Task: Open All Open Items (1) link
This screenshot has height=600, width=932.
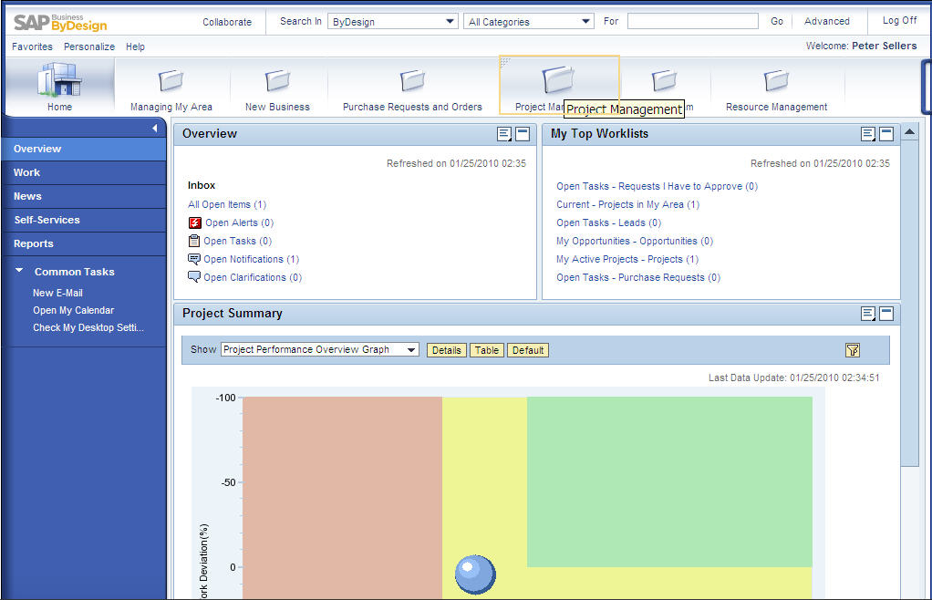Action: tap(227, 204)
